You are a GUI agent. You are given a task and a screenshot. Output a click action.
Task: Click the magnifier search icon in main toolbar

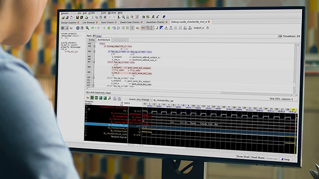pos(124,17)
